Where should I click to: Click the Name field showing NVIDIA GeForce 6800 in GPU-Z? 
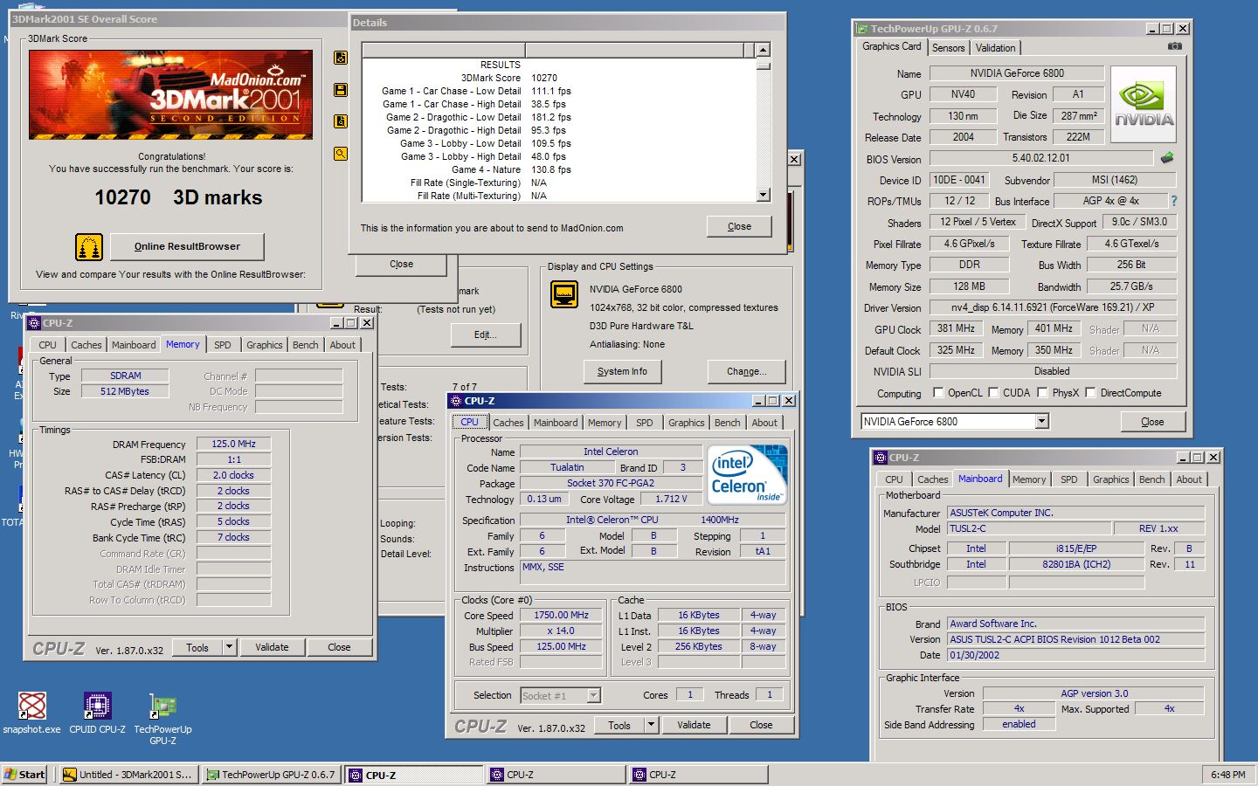click(1017, 73)
